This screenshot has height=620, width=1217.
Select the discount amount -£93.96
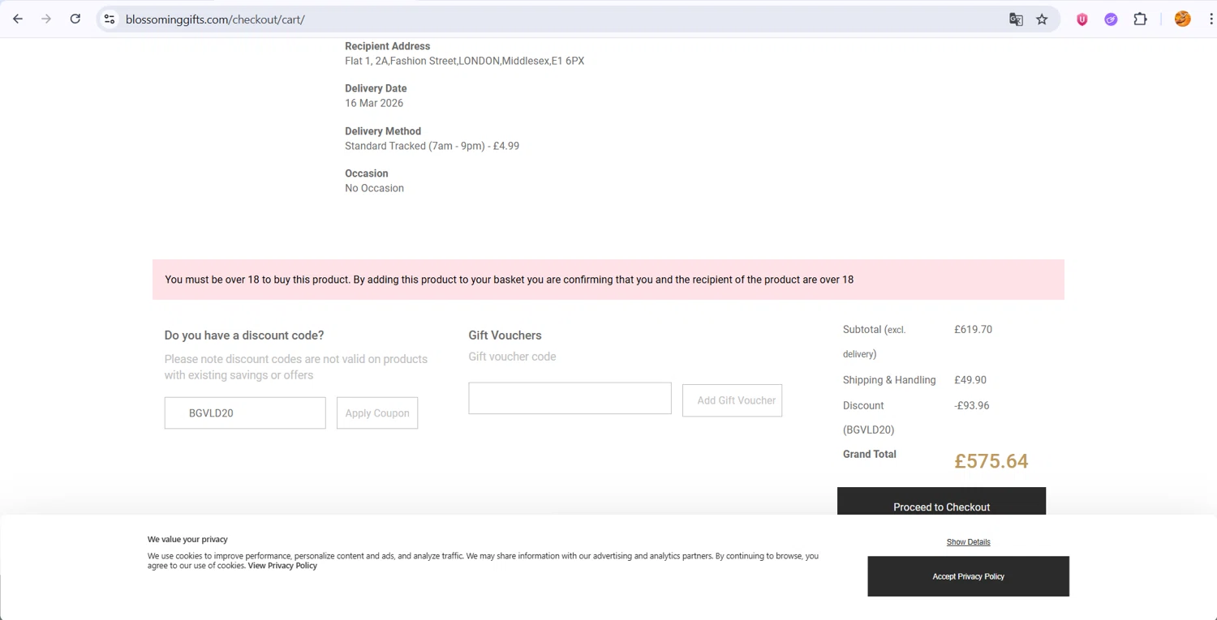972,406
